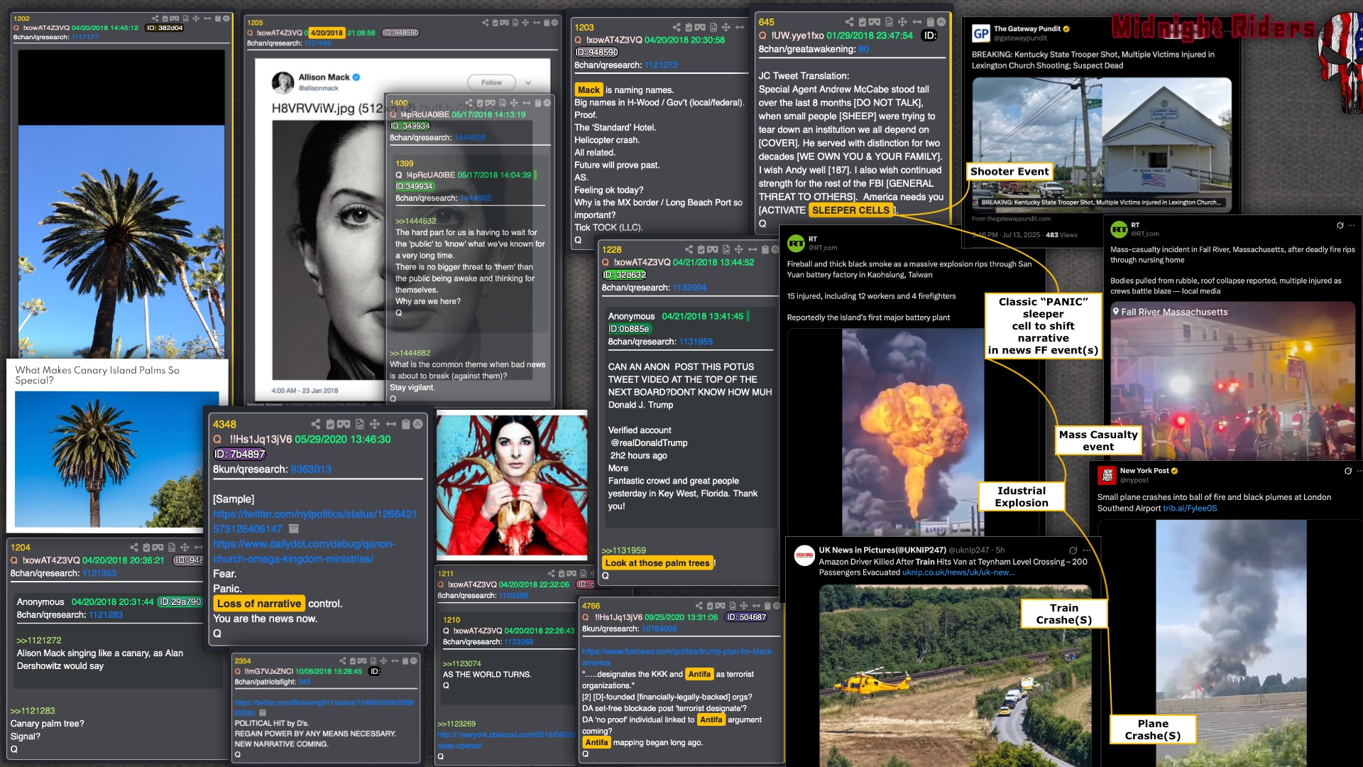Open the more options dots on the RT Fall River tweet
1363x767 pixels.
pyautogui.click(x=1351, y=225)
